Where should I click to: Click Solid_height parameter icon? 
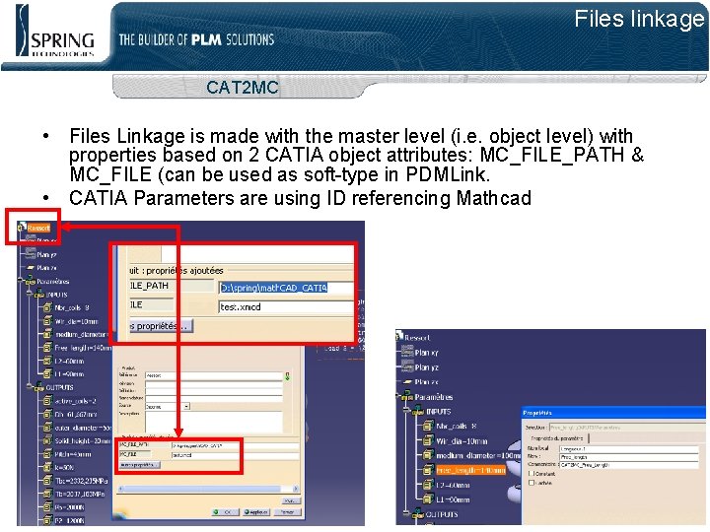tap(47, 440)
